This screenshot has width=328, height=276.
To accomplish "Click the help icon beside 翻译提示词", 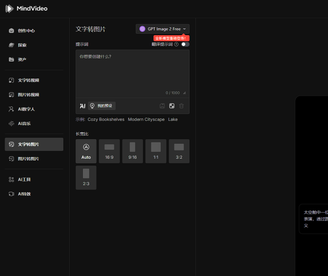I will pos(176,44).
